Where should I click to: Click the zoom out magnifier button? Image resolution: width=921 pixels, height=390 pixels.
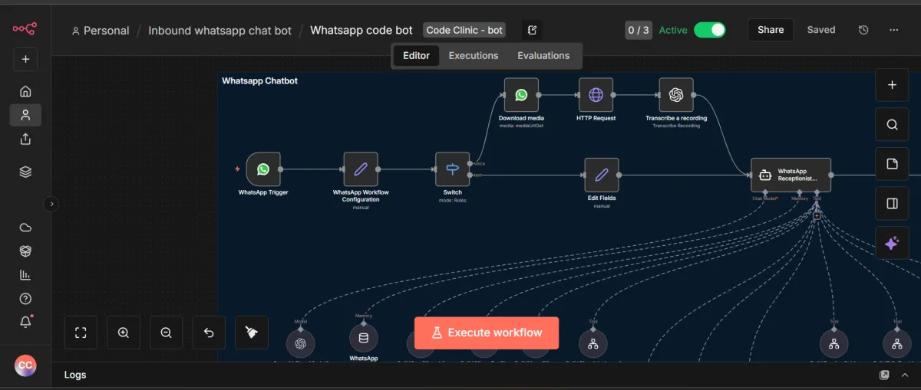click(x=166, y=333)
